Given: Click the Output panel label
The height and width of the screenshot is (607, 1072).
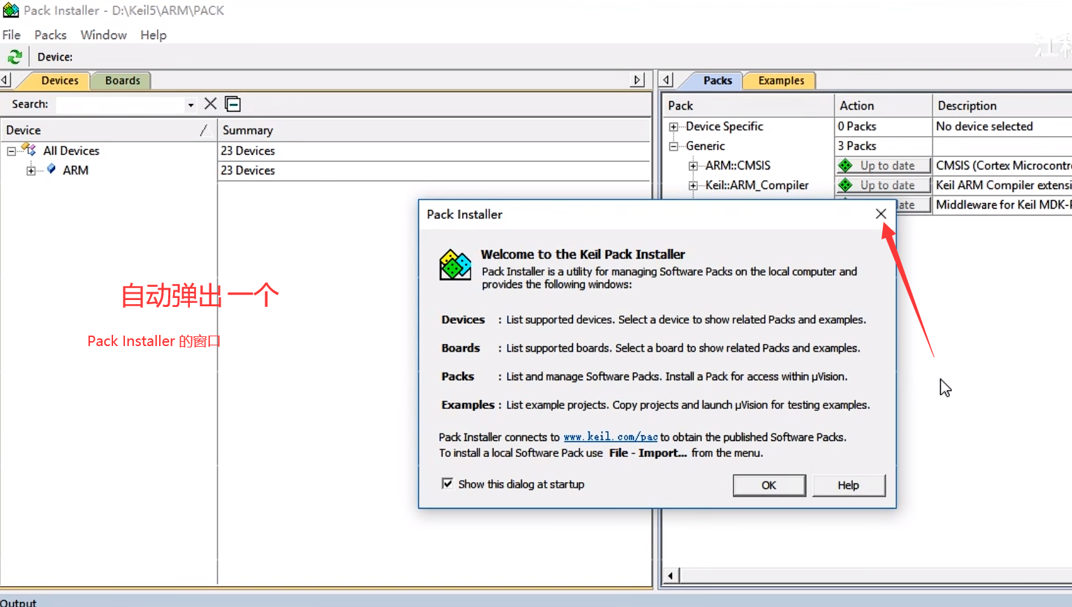Looking at the screenshot, I should pos(18,601).
